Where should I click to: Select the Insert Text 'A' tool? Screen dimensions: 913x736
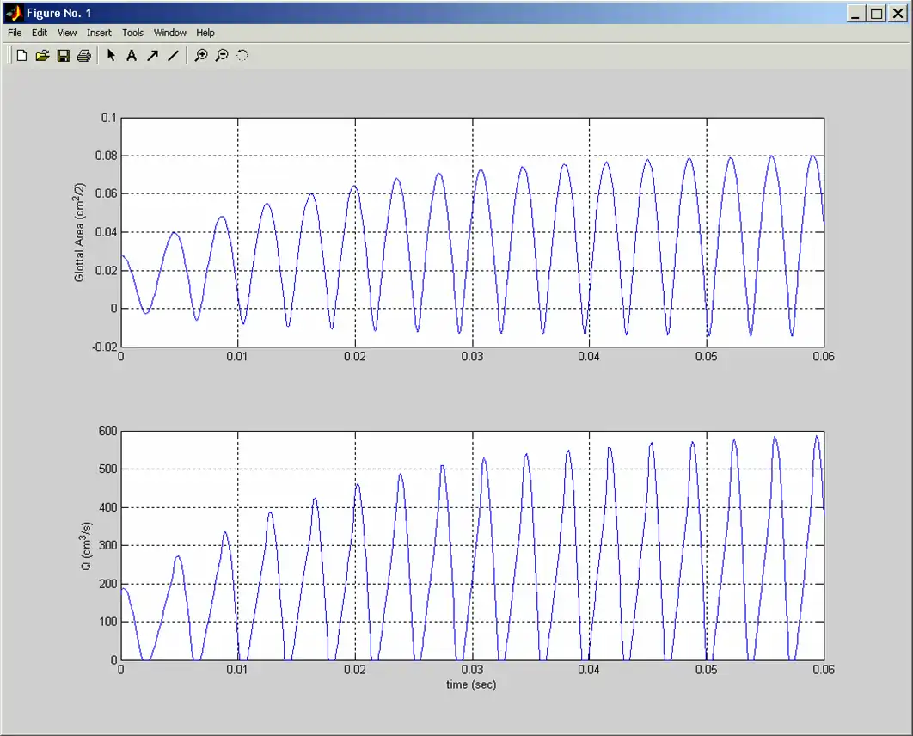132,56
